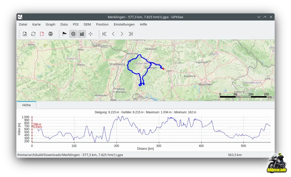Screen dimensions: 291x177
Task: Toggle POI display with flag icon
Action: pos(64,34)
